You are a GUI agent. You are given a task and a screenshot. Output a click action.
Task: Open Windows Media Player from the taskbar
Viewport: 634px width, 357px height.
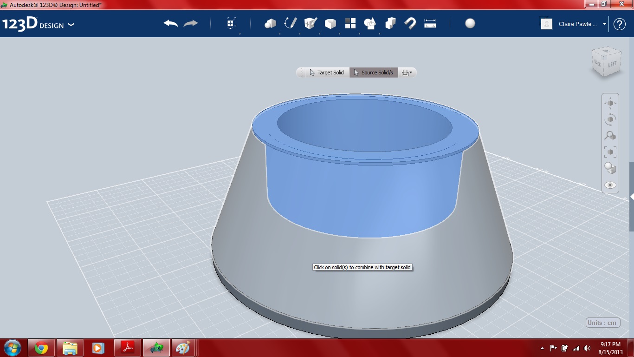click(98, 348)
